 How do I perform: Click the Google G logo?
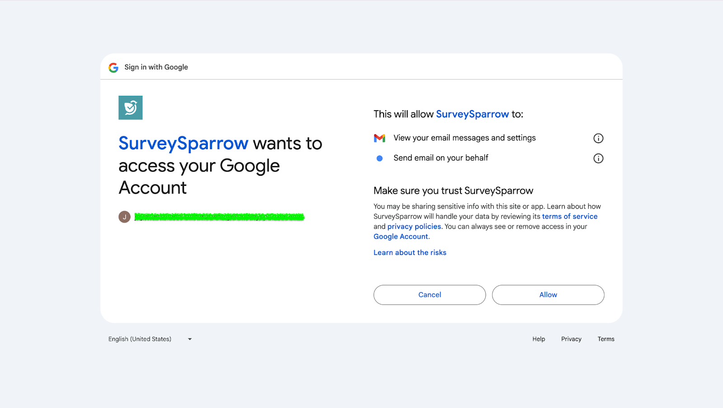point(113,67)
